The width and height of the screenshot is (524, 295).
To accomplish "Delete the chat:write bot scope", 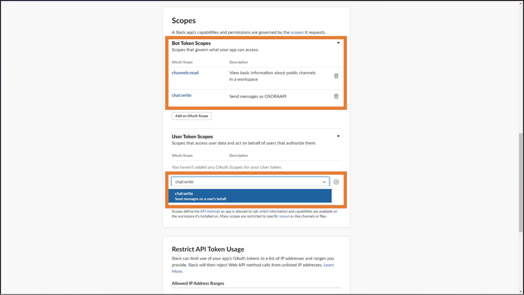I will point(336,96).
